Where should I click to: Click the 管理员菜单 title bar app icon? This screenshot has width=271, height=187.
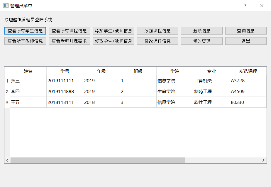pos(6,6)
